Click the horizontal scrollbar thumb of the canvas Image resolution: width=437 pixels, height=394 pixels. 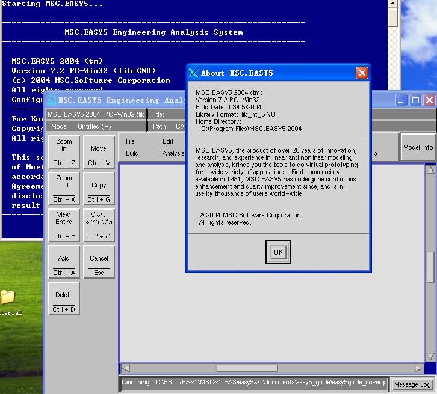[247, 368]
